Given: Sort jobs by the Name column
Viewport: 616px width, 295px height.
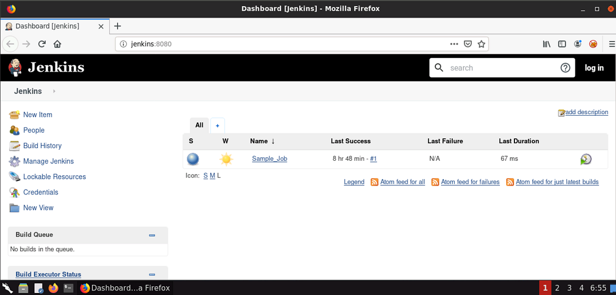Looking at the screenshot, I should (x=258, y=141).
